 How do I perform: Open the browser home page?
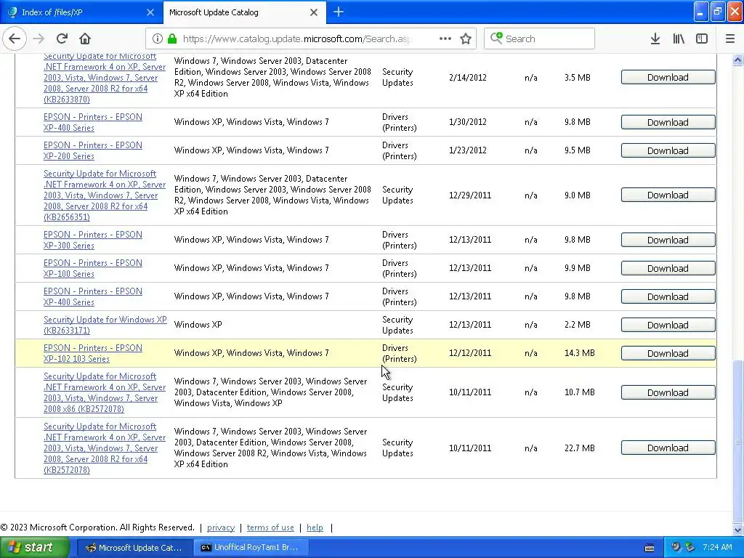coord(85,39)
